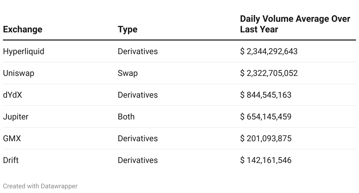Click the Exchange column header
Image resolution: width=359 pixels, height=193 pixels.
pyautogui.click(x=23, y=29)
